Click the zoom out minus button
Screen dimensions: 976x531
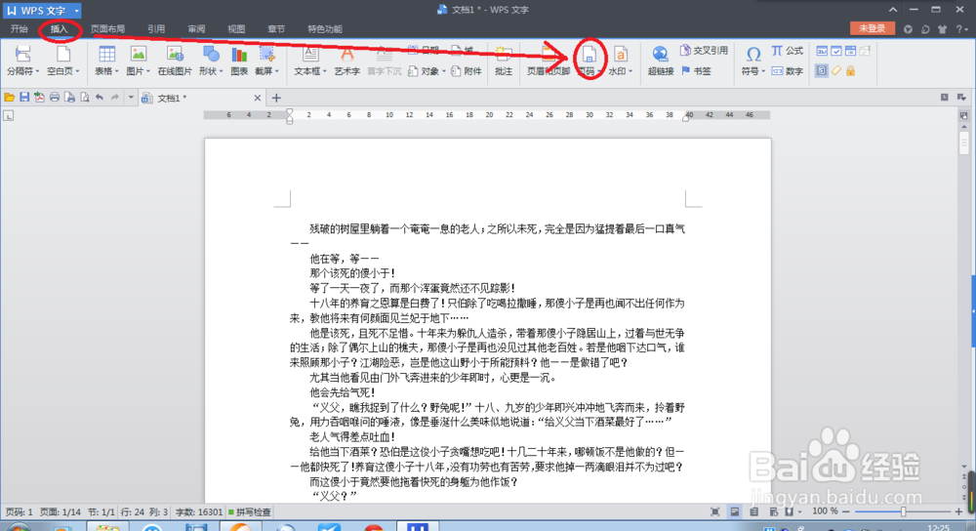point(846,511)
